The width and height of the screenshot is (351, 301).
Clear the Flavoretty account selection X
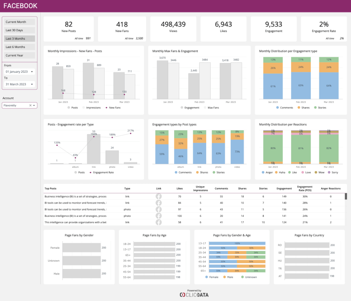tap(30, 105)
